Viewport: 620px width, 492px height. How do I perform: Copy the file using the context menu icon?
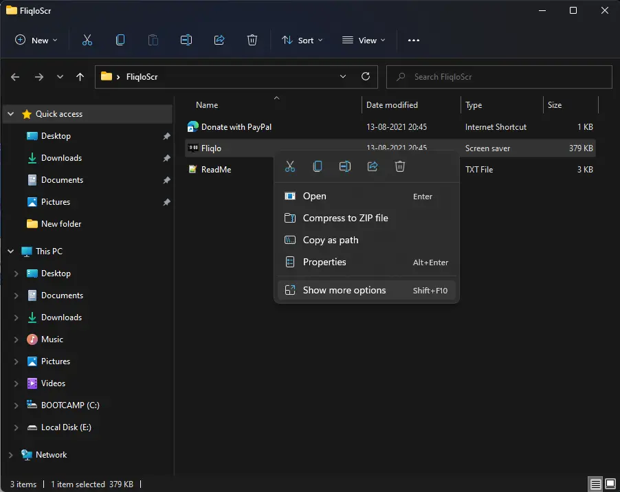tap(318, 166)
